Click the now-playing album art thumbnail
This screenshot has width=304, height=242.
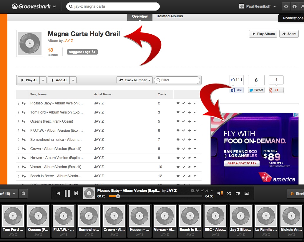click(x=89, y=193)
